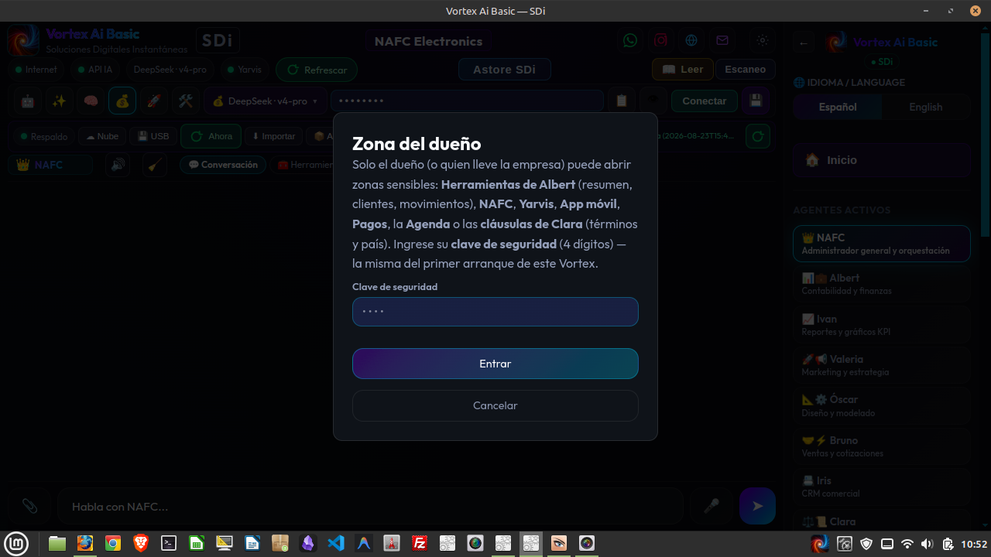This screenshot has width=991, height=557.
Task: Select the Valeria marketing agent
Action: tap(882, 365)
